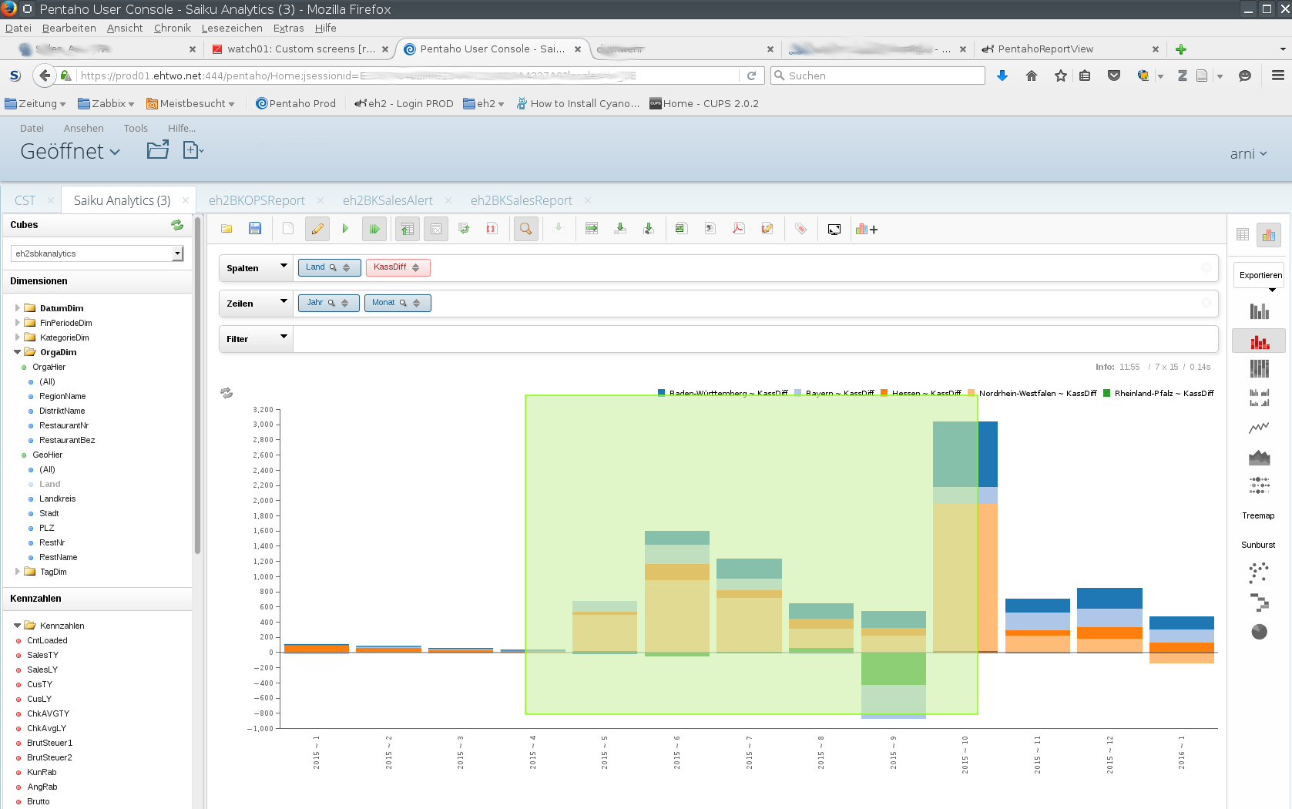Viewport: 1292px width, 809px height.
Task: Open the Tools menu
Action: [136, 129]
